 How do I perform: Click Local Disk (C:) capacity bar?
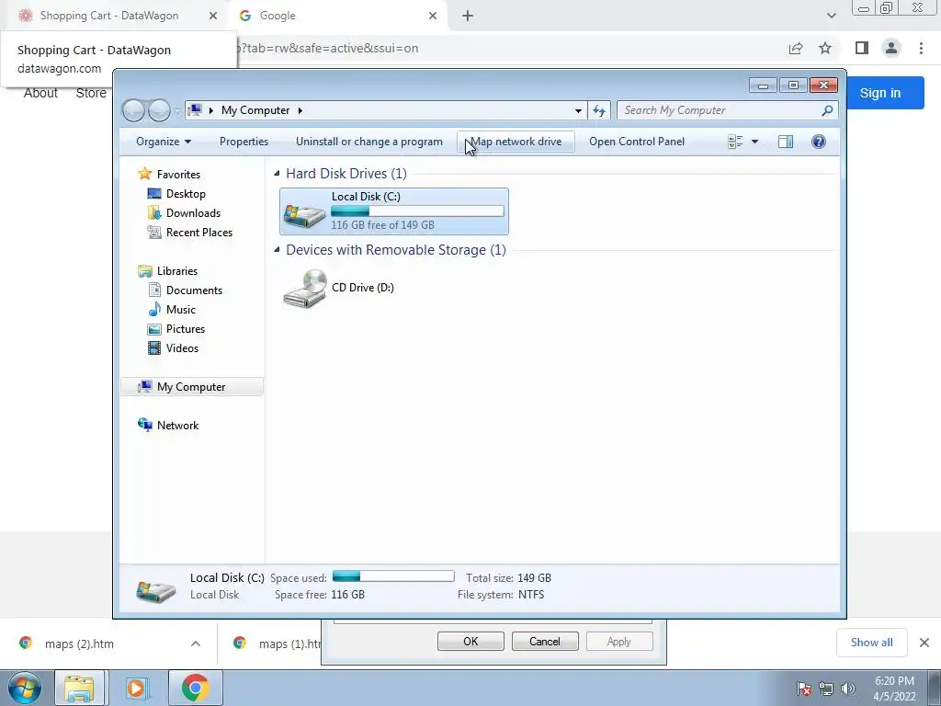(418, 211)
